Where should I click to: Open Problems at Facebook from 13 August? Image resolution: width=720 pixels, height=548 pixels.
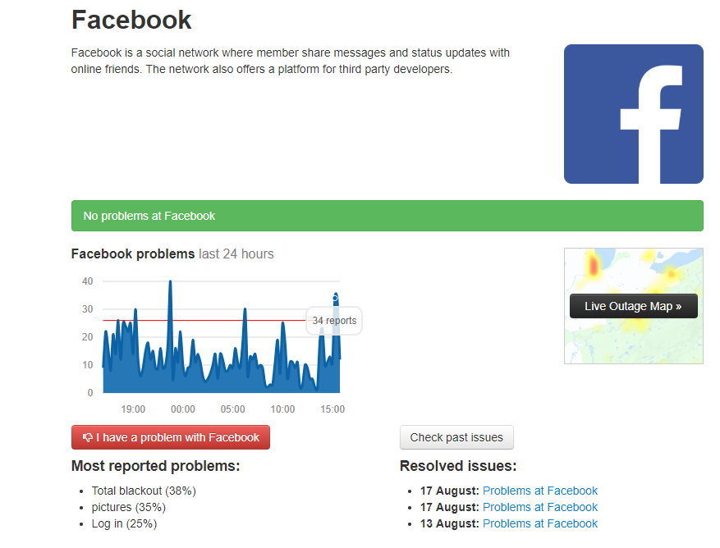coord(539,523)
